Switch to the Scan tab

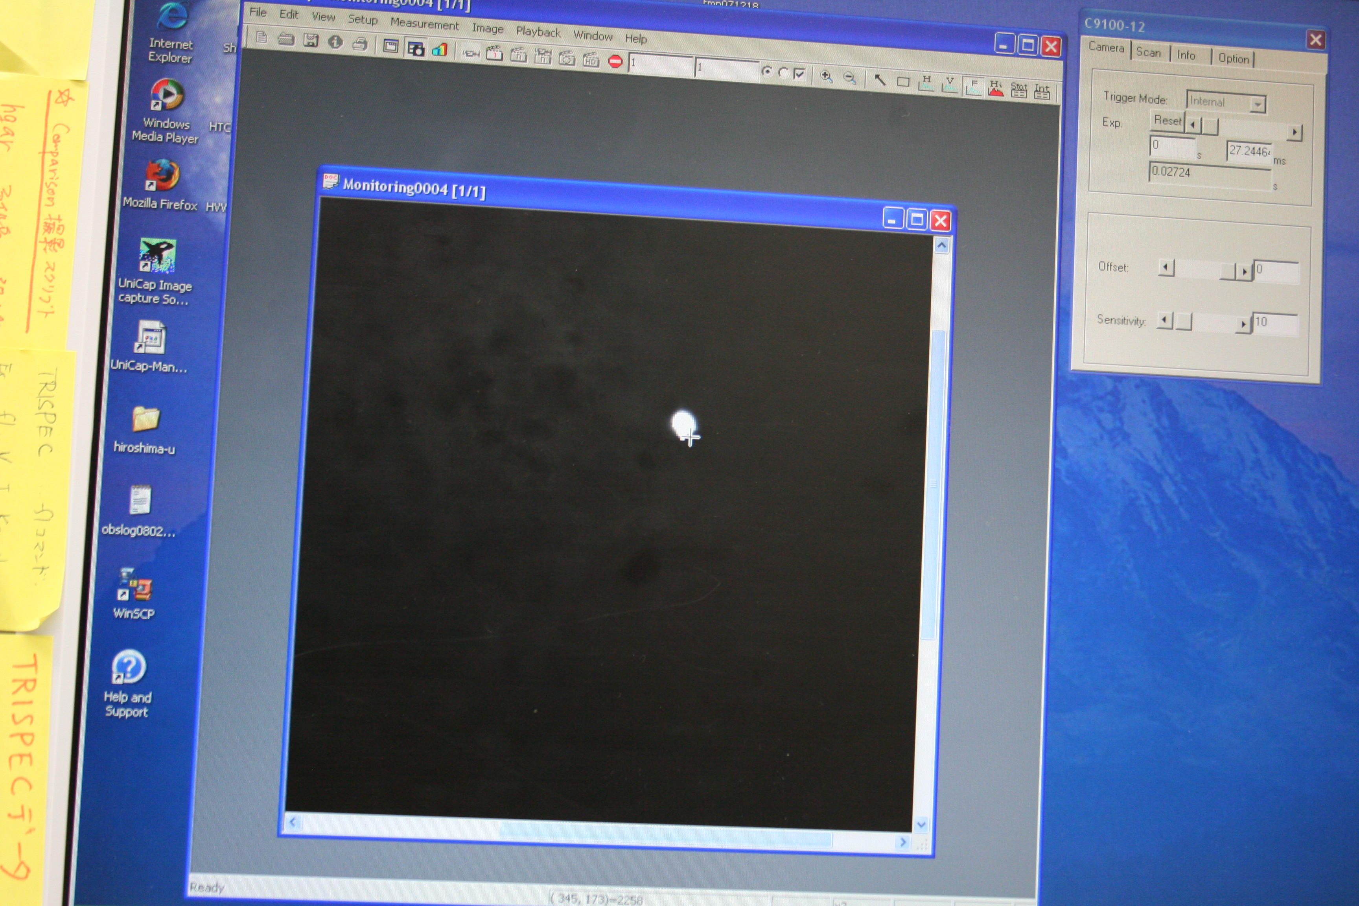pos(1150,52)
